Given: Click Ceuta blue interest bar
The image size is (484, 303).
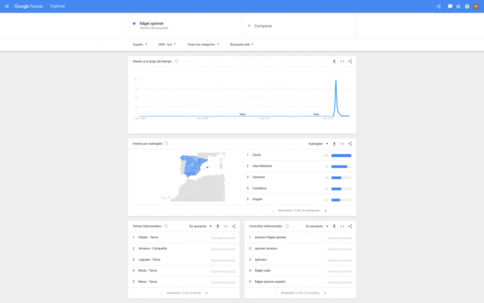Looking at the screenshot, I should (341, 156).
